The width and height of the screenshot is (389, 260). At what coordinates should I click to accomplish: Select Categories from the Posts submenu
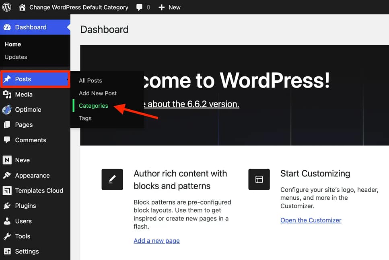[x=93, y=106]
